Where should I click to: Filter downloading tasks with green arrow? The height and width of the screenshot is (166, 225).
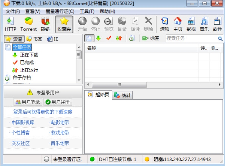[x=98, y=38]
